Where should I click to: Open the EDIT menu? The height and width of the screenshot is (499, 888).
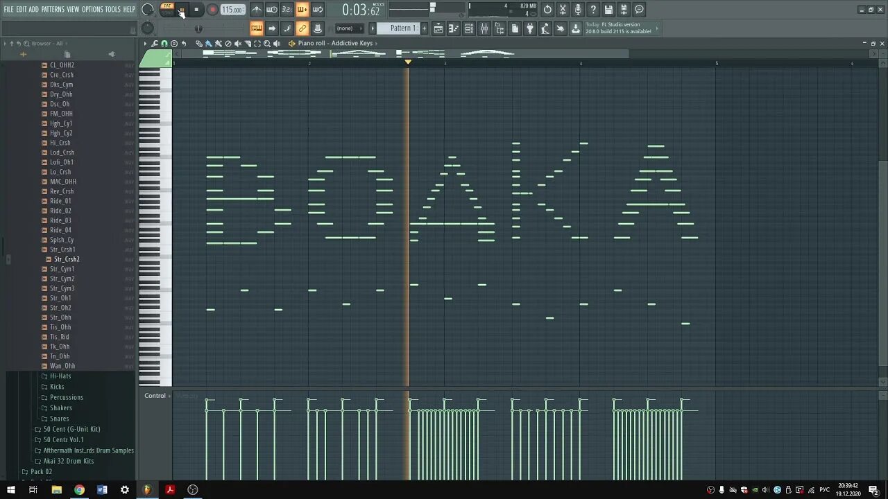[x=22, y=9]
